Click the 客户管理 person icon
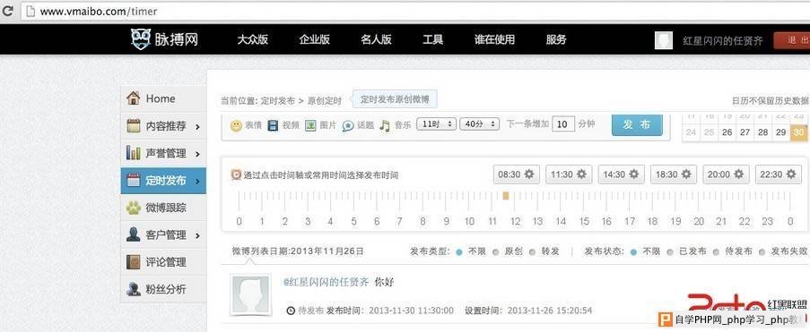Viewport: 810px width, 332px height. tap(134, 234)
